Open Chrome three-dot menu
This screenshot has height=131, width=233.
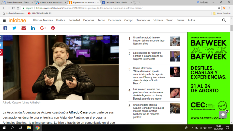pyautogui.click(x=229, y=8)
